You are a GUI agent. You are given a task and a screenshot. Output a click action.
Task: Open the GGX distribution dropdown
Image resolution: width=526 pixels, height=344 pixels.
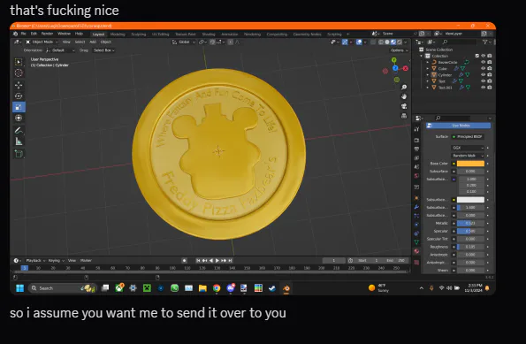click(x=468, y=148)
